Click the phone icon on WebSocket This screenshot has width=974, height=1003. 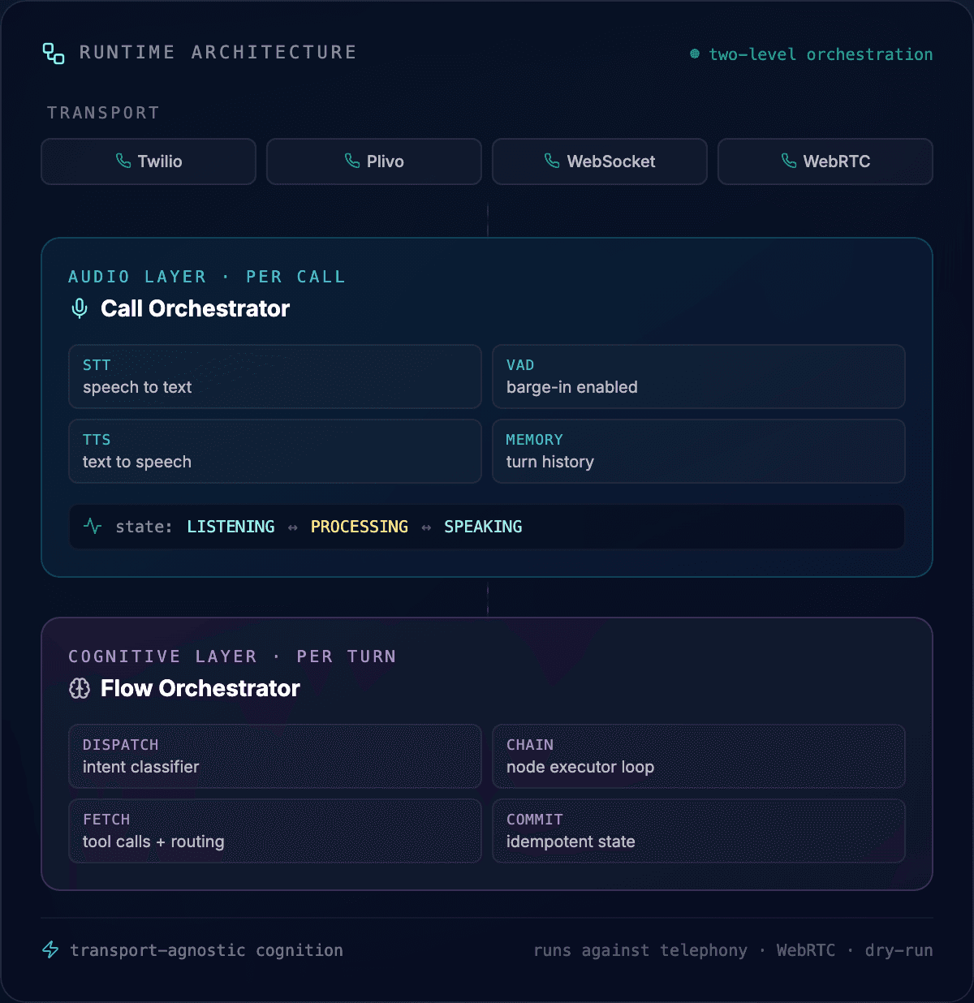coord(552,161)
